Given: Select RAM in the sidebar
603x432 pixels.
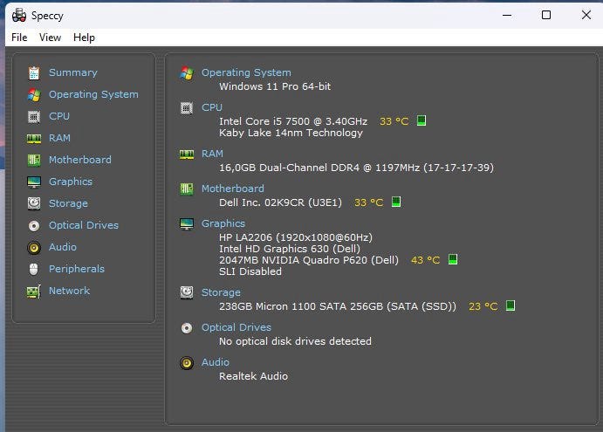Looking at the screenshot, I should point(59,138).
